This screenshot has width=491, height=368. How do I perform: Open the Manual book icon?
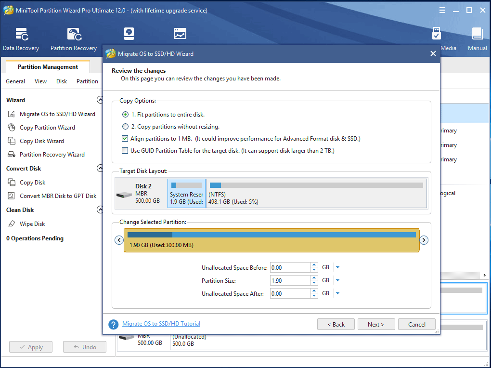pos(477,39)
